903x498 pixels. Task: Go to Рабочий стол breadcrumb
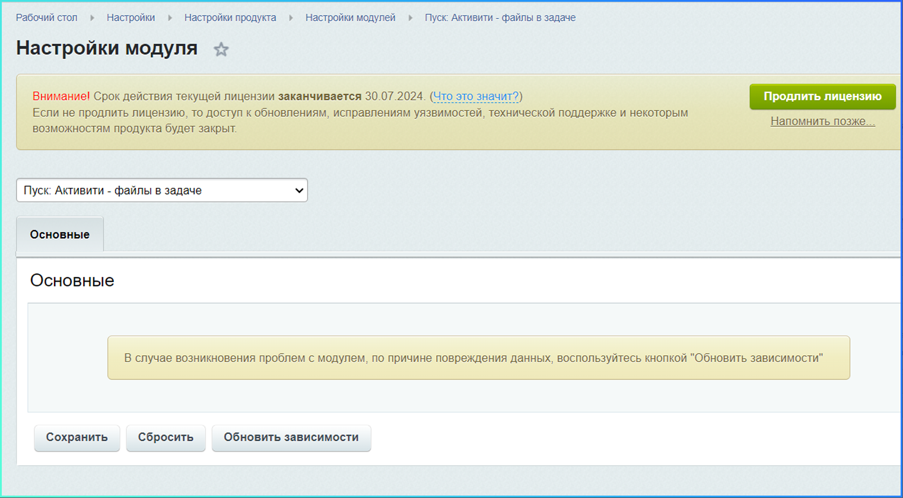pyautogui.click(x=46, y=18)
